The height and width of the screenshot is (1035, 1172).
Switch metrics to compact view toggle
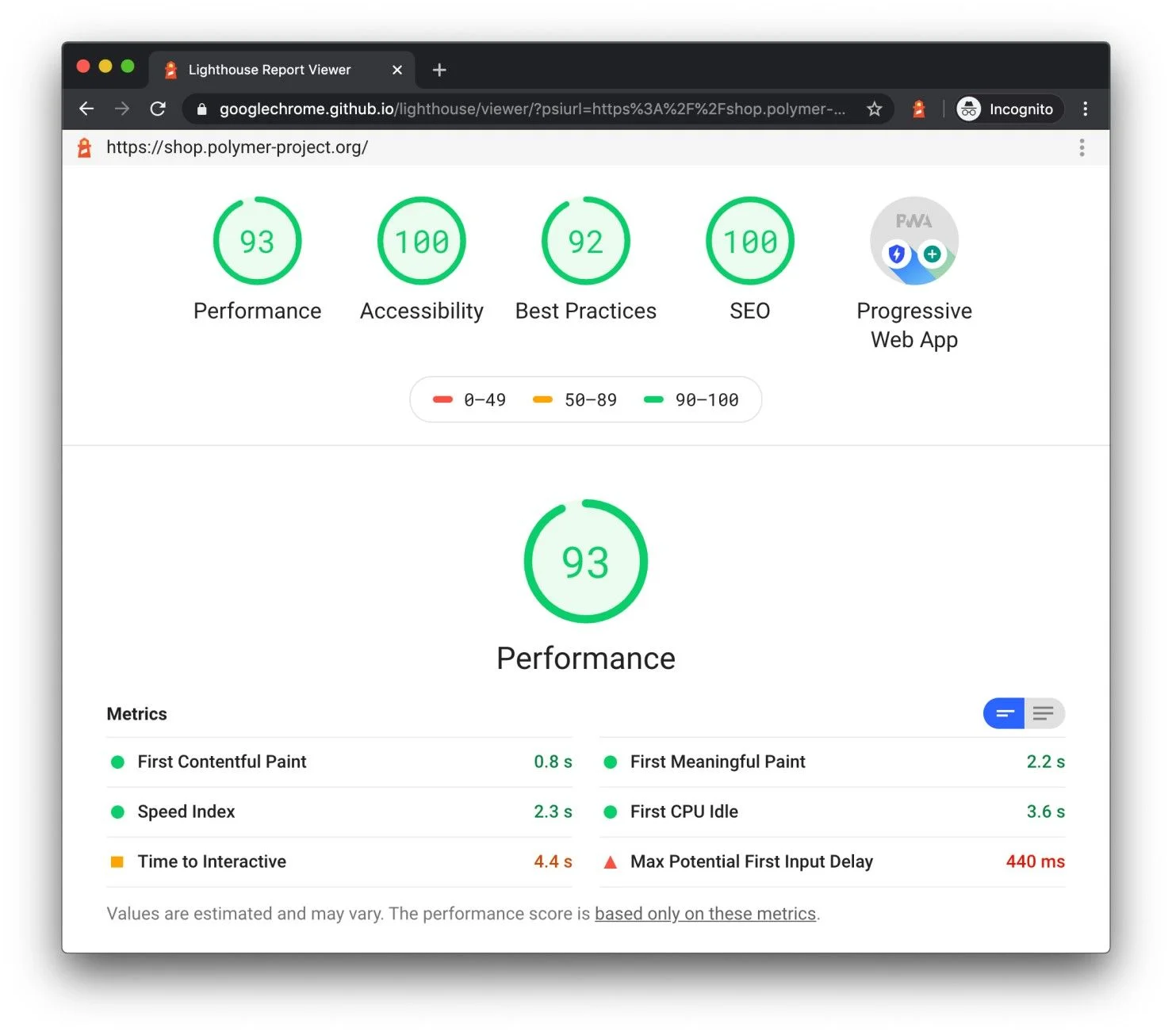1004,713
